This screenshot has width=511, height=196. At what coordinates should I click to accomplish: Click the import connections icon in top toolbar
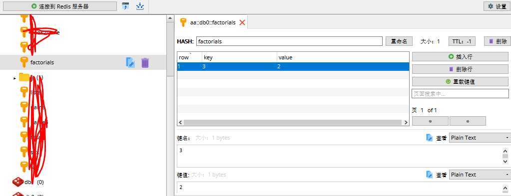tap(125, 6)
